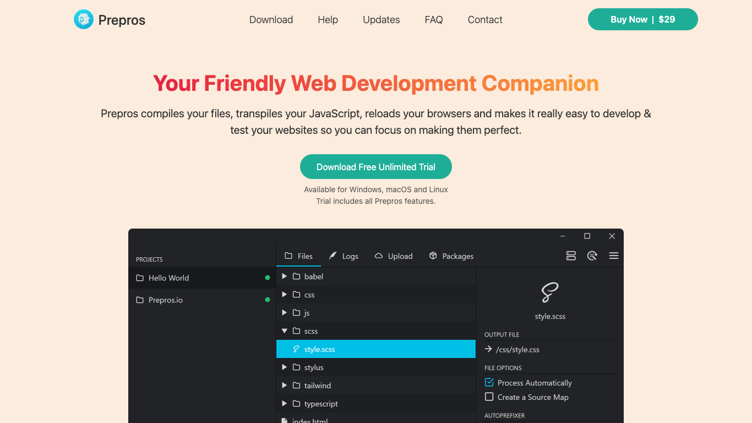The width and height of the screenshot is (752, 423).
Task: Click the tailwind folder name
Action: point(318,386)
